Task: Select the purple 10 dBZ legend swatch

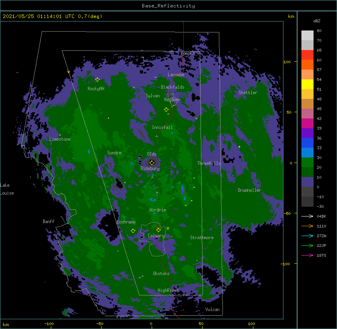Action: (307, 182)
